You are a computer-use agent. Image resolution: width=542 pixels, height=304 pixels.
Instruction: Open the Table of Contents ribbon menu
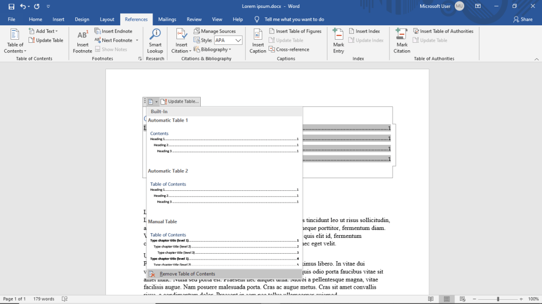(15, 41)
